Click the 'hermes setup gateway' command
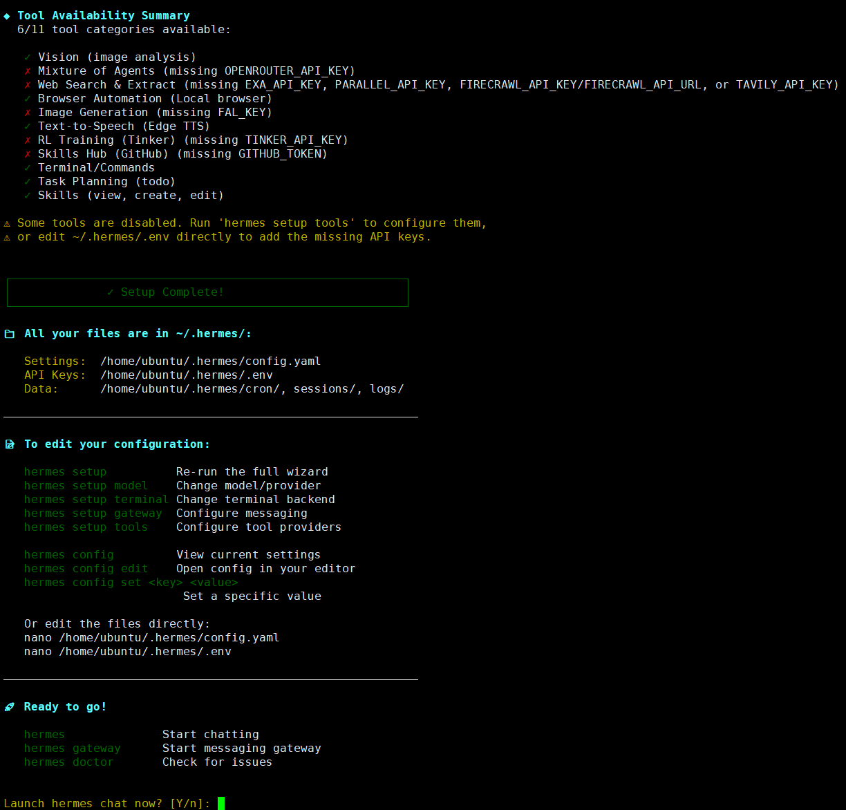The width and height of the screenshot is (846, 810). (93, 514)
